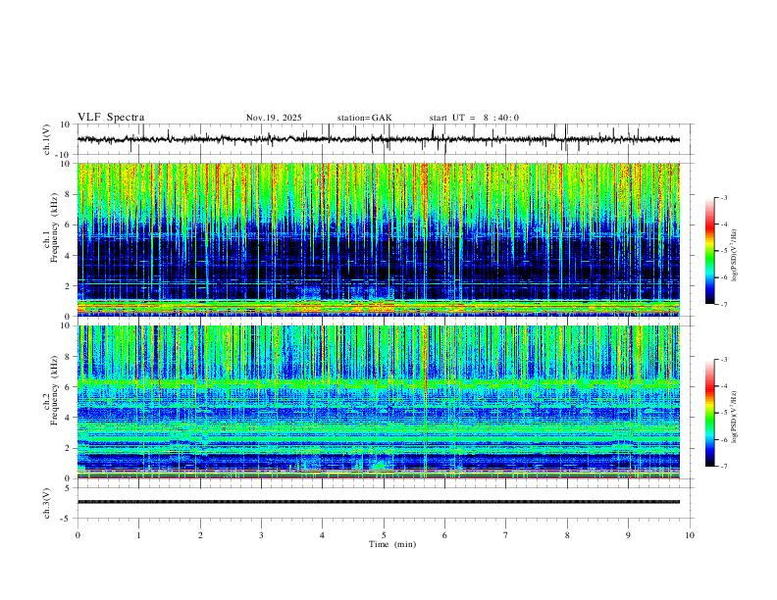777x600 pixels.
Task: Click the time axis tick label "2"
Action: (200, 535)
